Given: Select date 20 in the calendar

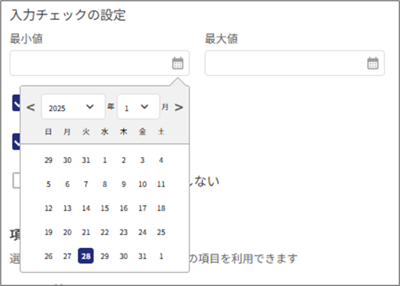Looking at the screenshot, I should (x=67, y=232).
